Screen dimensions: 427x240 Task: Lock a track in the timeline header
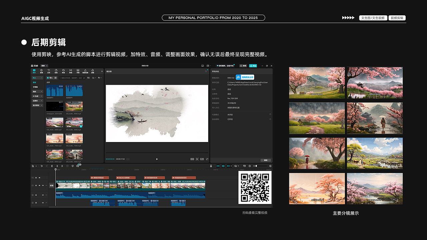coord(36,185)
